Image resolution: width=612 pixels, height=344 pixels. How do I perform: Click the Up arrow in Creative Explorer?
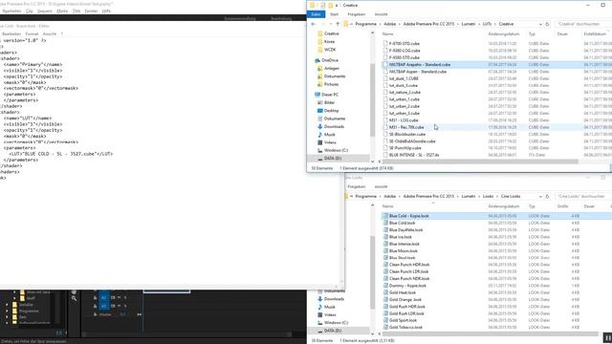click(x=338, y=24)
